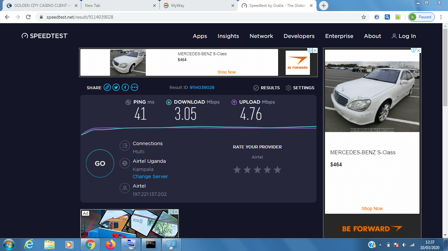
Task: Show hidden system tray icons arrow
Action: (x=380, y=245)
